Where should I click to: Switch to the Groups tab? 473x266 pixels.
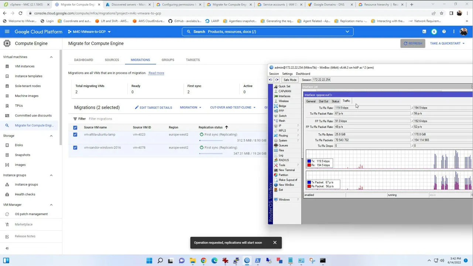[168, 60]
